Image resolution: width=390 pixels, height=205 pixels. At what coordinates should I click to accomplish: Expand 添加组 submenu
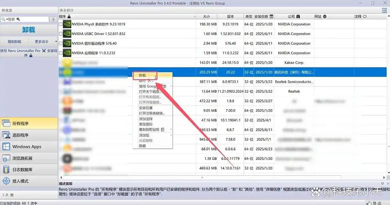[x=171, y=135]
